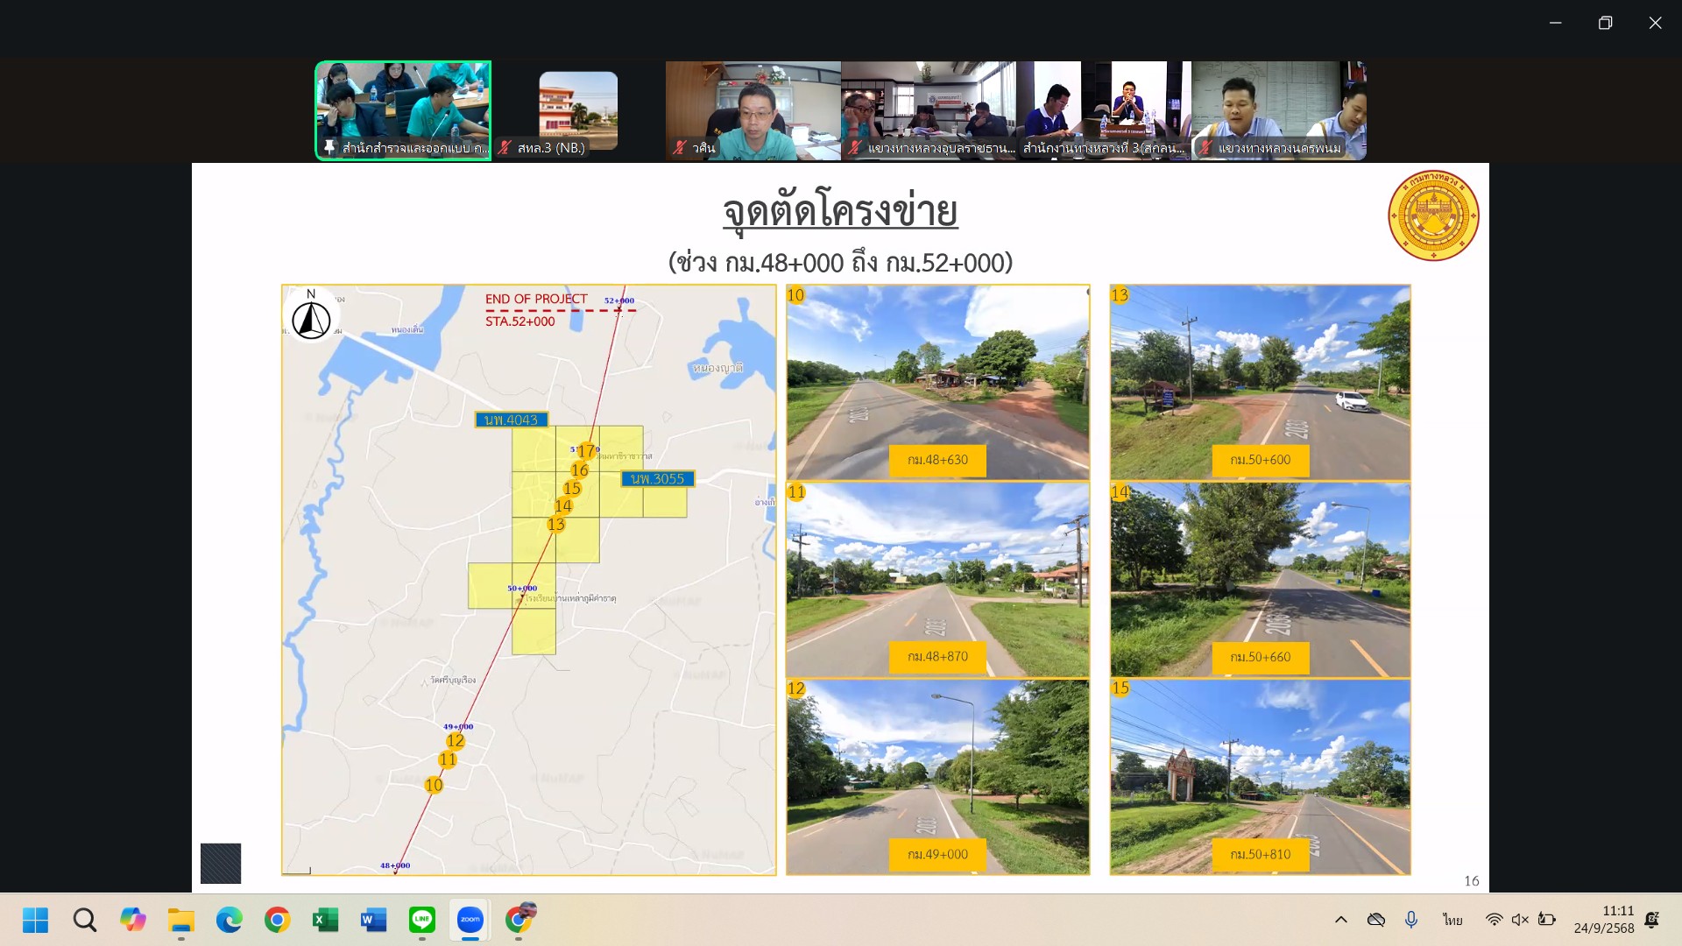Open Wi-Fi network quick settings

tap(1494, 920)
